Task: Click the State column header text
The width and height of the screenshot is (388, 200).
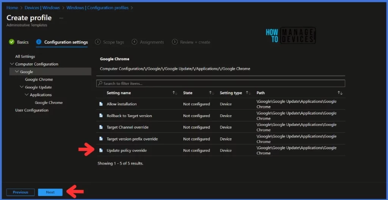Action: click(188, 93)
